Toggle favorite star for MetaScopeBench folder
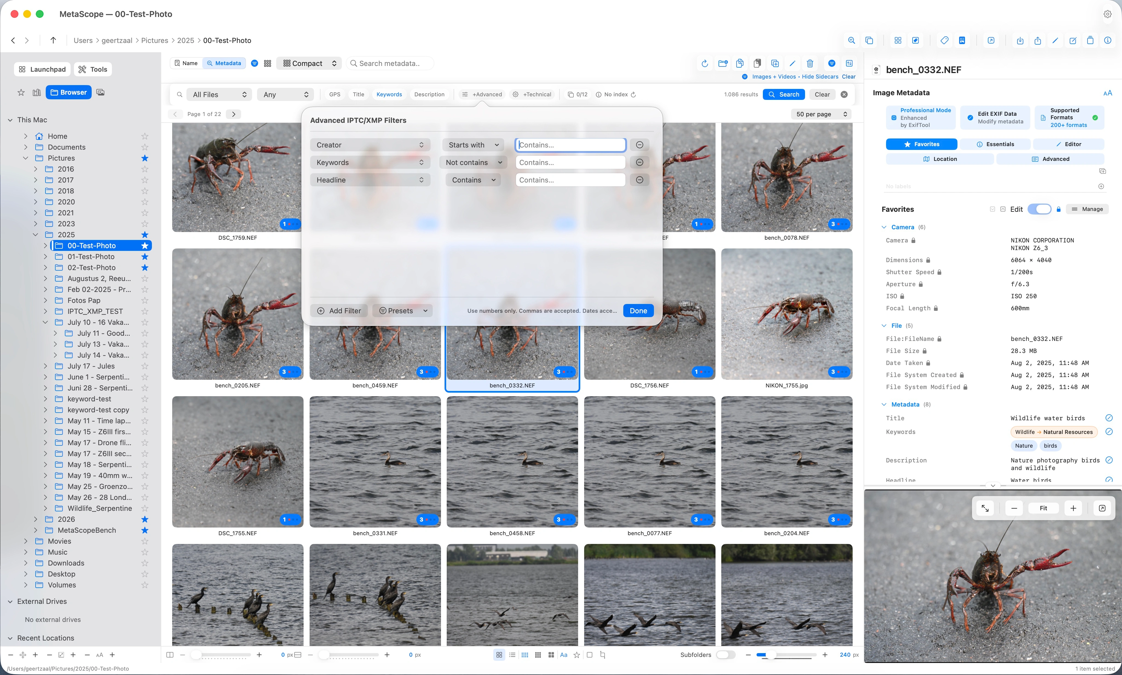 coord(145,530)
